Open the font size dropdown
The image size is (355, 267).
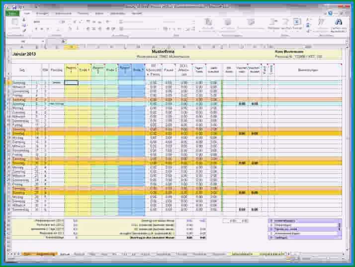point(63,22)
